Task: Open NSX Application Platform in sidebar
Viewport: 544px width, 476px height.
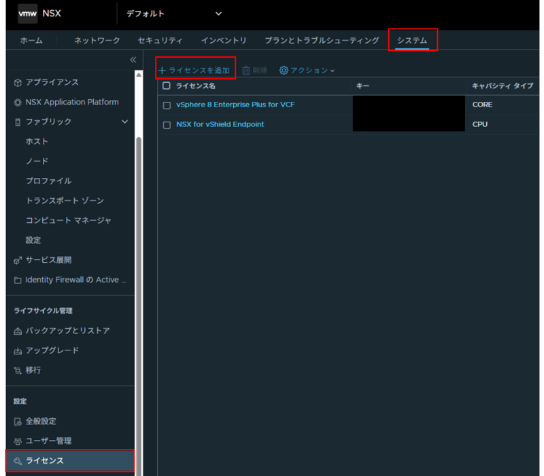Action: coord(71,103)
